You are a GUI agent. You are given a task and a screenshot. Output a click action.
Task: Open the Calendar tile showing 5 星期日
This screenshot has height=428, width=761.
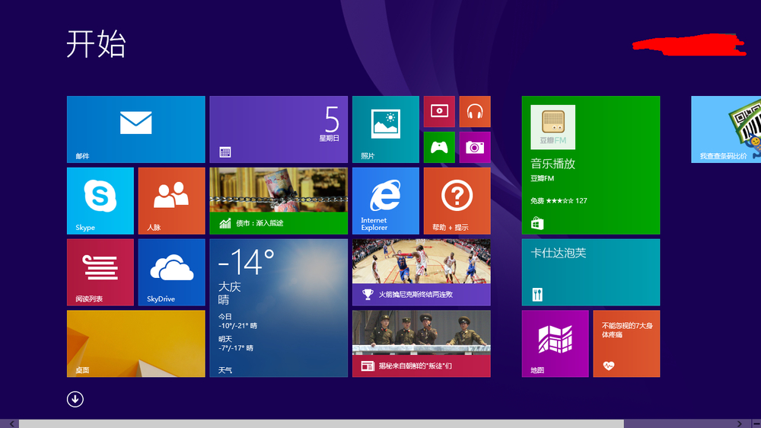click(x=279, y=129)
